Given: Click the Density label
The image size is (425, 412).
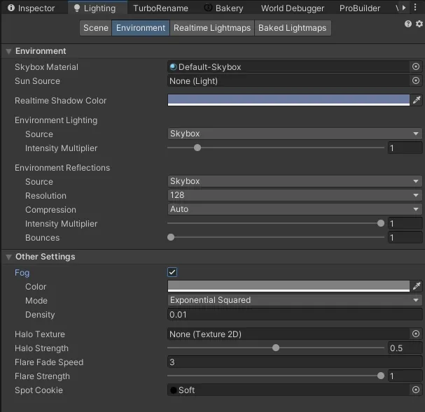Looking at the screenshot, I should pyautogui.click(x=40, y=315).
